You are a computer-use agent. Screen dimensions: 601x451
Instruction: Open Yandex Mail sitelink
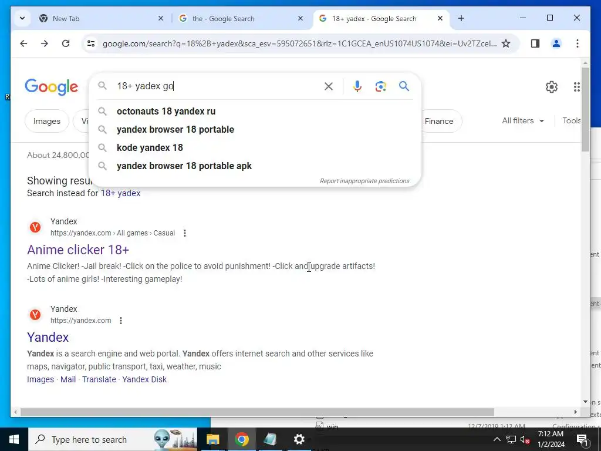point(68,379)
